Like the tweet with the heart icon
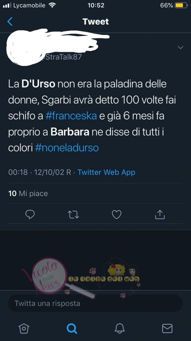 click(116, 215)
